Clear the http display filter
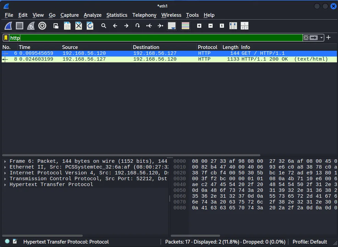 click(x=306, y=38)
